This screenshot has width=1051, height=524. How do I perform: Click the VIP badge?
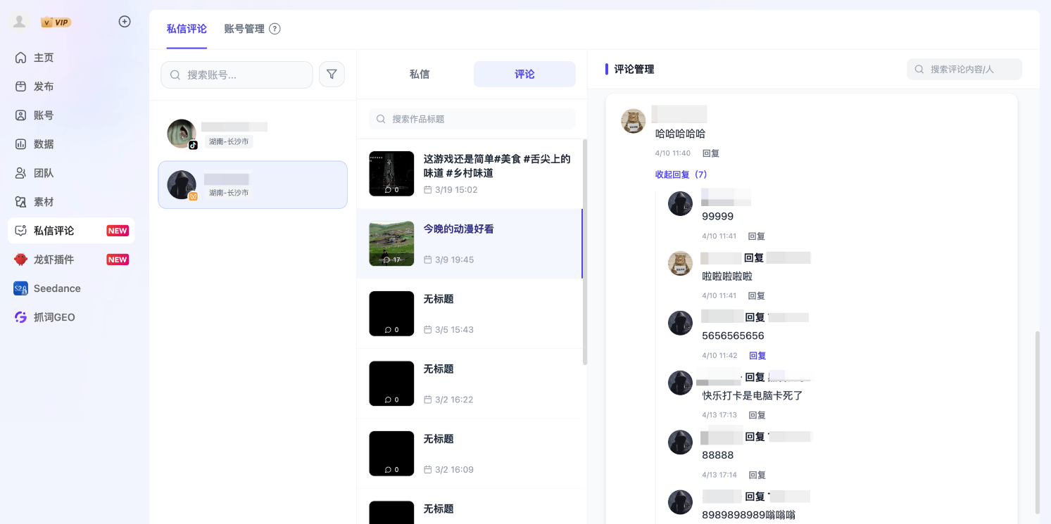56,22
